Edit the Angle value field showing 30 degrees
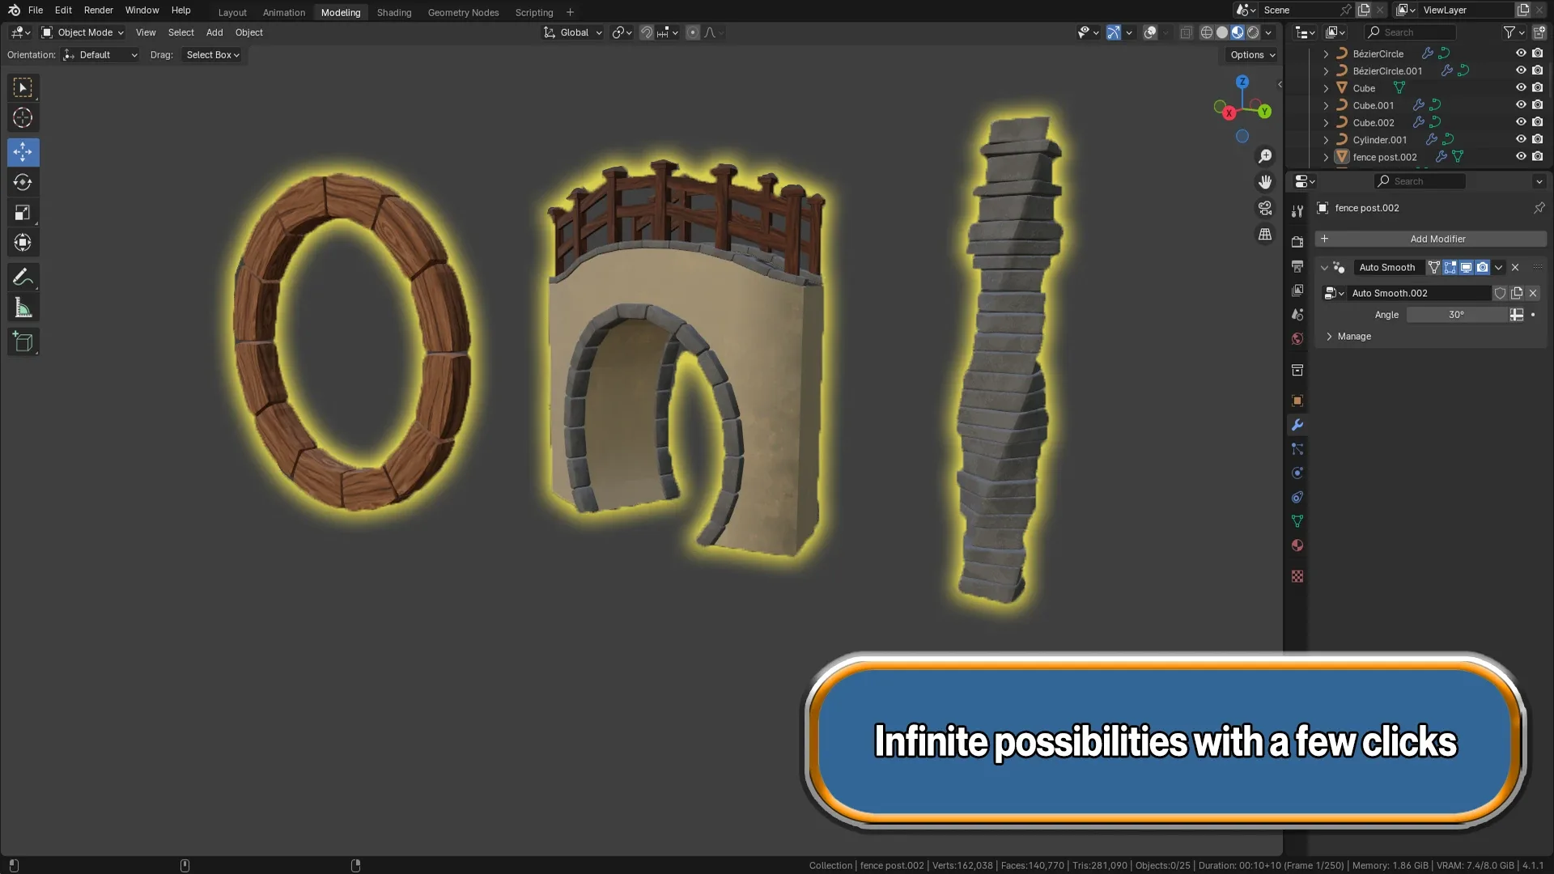The image size is (1554, 874). coord(1456,315)
